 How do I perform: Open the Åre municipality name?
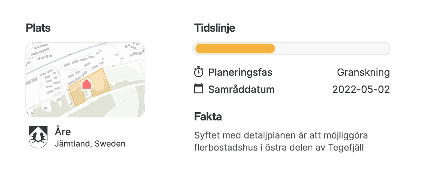click(x=63, y=132)
